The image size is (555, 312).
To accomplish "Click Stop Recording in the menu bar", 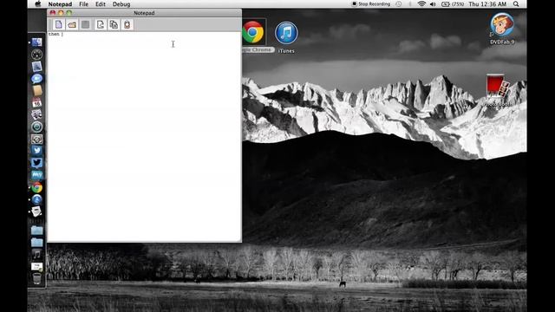I will click(x=371, y=4).
